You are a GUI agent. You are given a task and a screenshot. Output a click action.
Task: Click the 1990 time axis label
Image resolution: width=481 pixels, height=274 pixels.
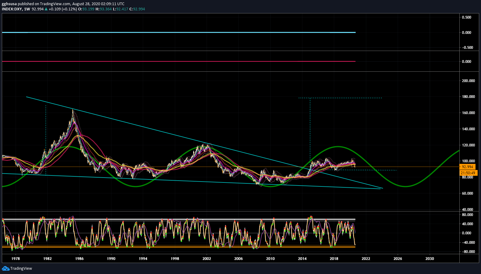tap(111, 259)
